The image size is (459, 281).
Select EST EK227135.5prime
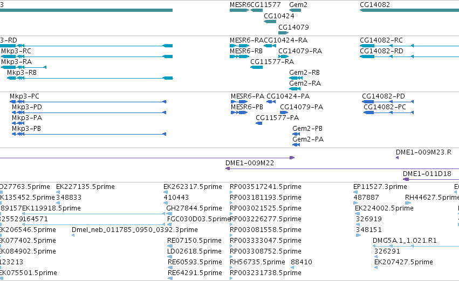coord(85,187)
